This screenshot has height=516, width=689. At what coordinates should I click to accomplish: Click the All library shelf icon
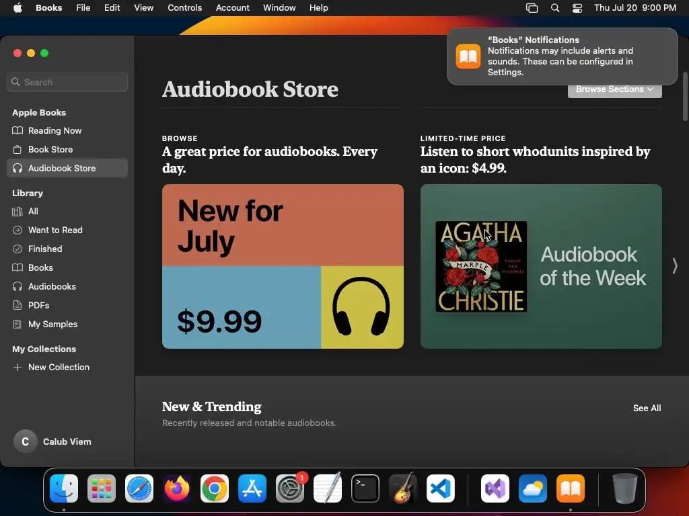click(17, 212)
